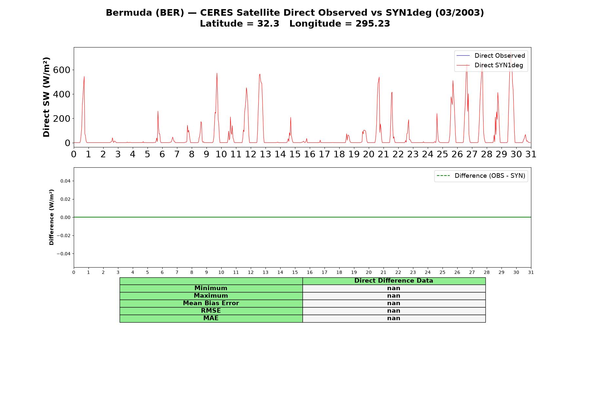590x393 pixels.
Task: Click the 600 tick on upper y-axis
Action: (x=62, y=70)
